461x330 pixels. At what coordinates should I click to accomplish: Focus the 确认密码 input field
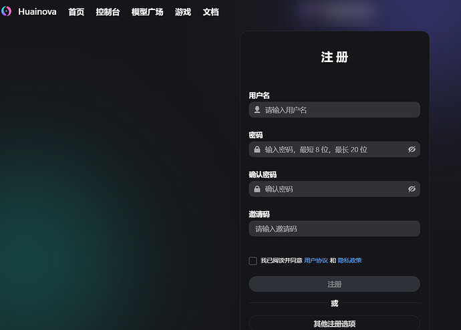click(x=334, y=189)
